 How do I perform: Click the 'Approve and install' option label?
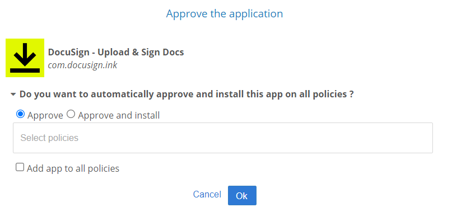(119, 115)
